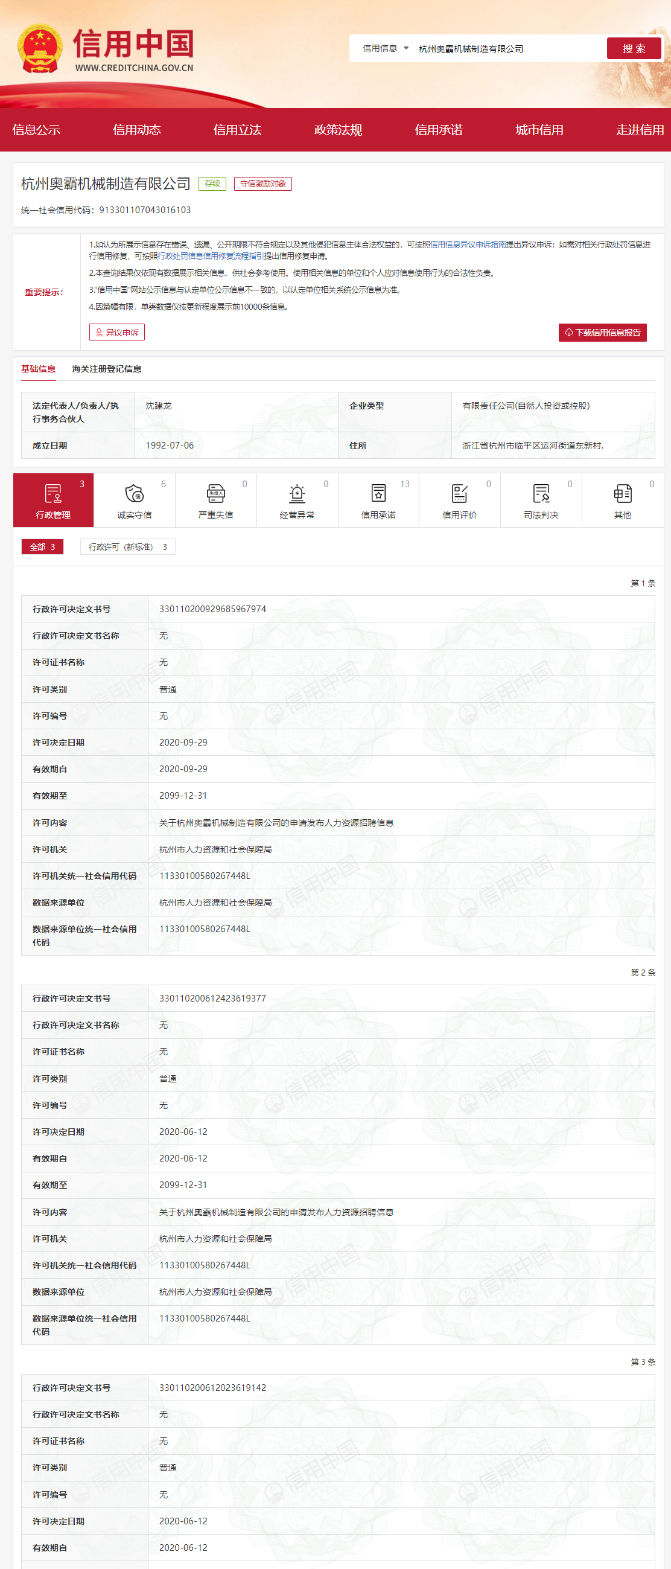Click the search input with company name
The height and width of the screenshot is (1569, 671).
[509, 49]
